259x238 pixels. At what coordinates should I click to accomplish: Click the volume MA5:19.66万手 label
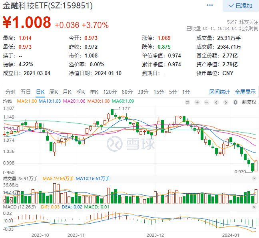(58, 178)
